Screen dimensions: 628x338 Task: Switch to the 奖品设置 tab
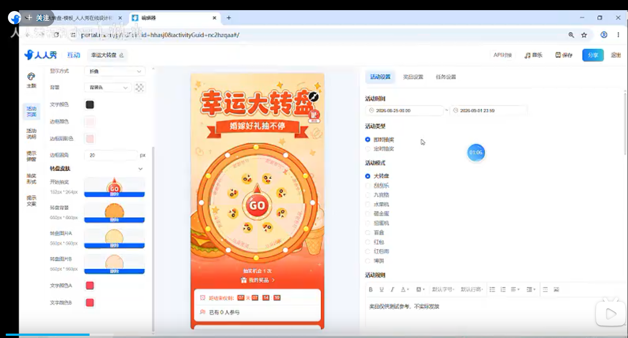click(x=413, y=77)
